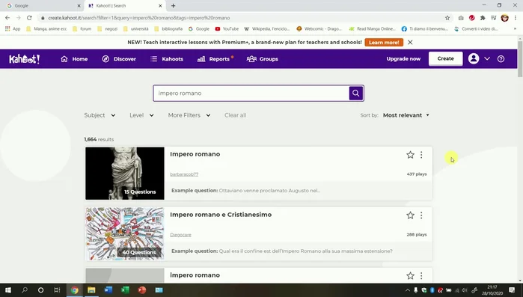This screenshot has height=297, width=523.
Task: Open PowerPoint from the taskbar
Action: 142,290
